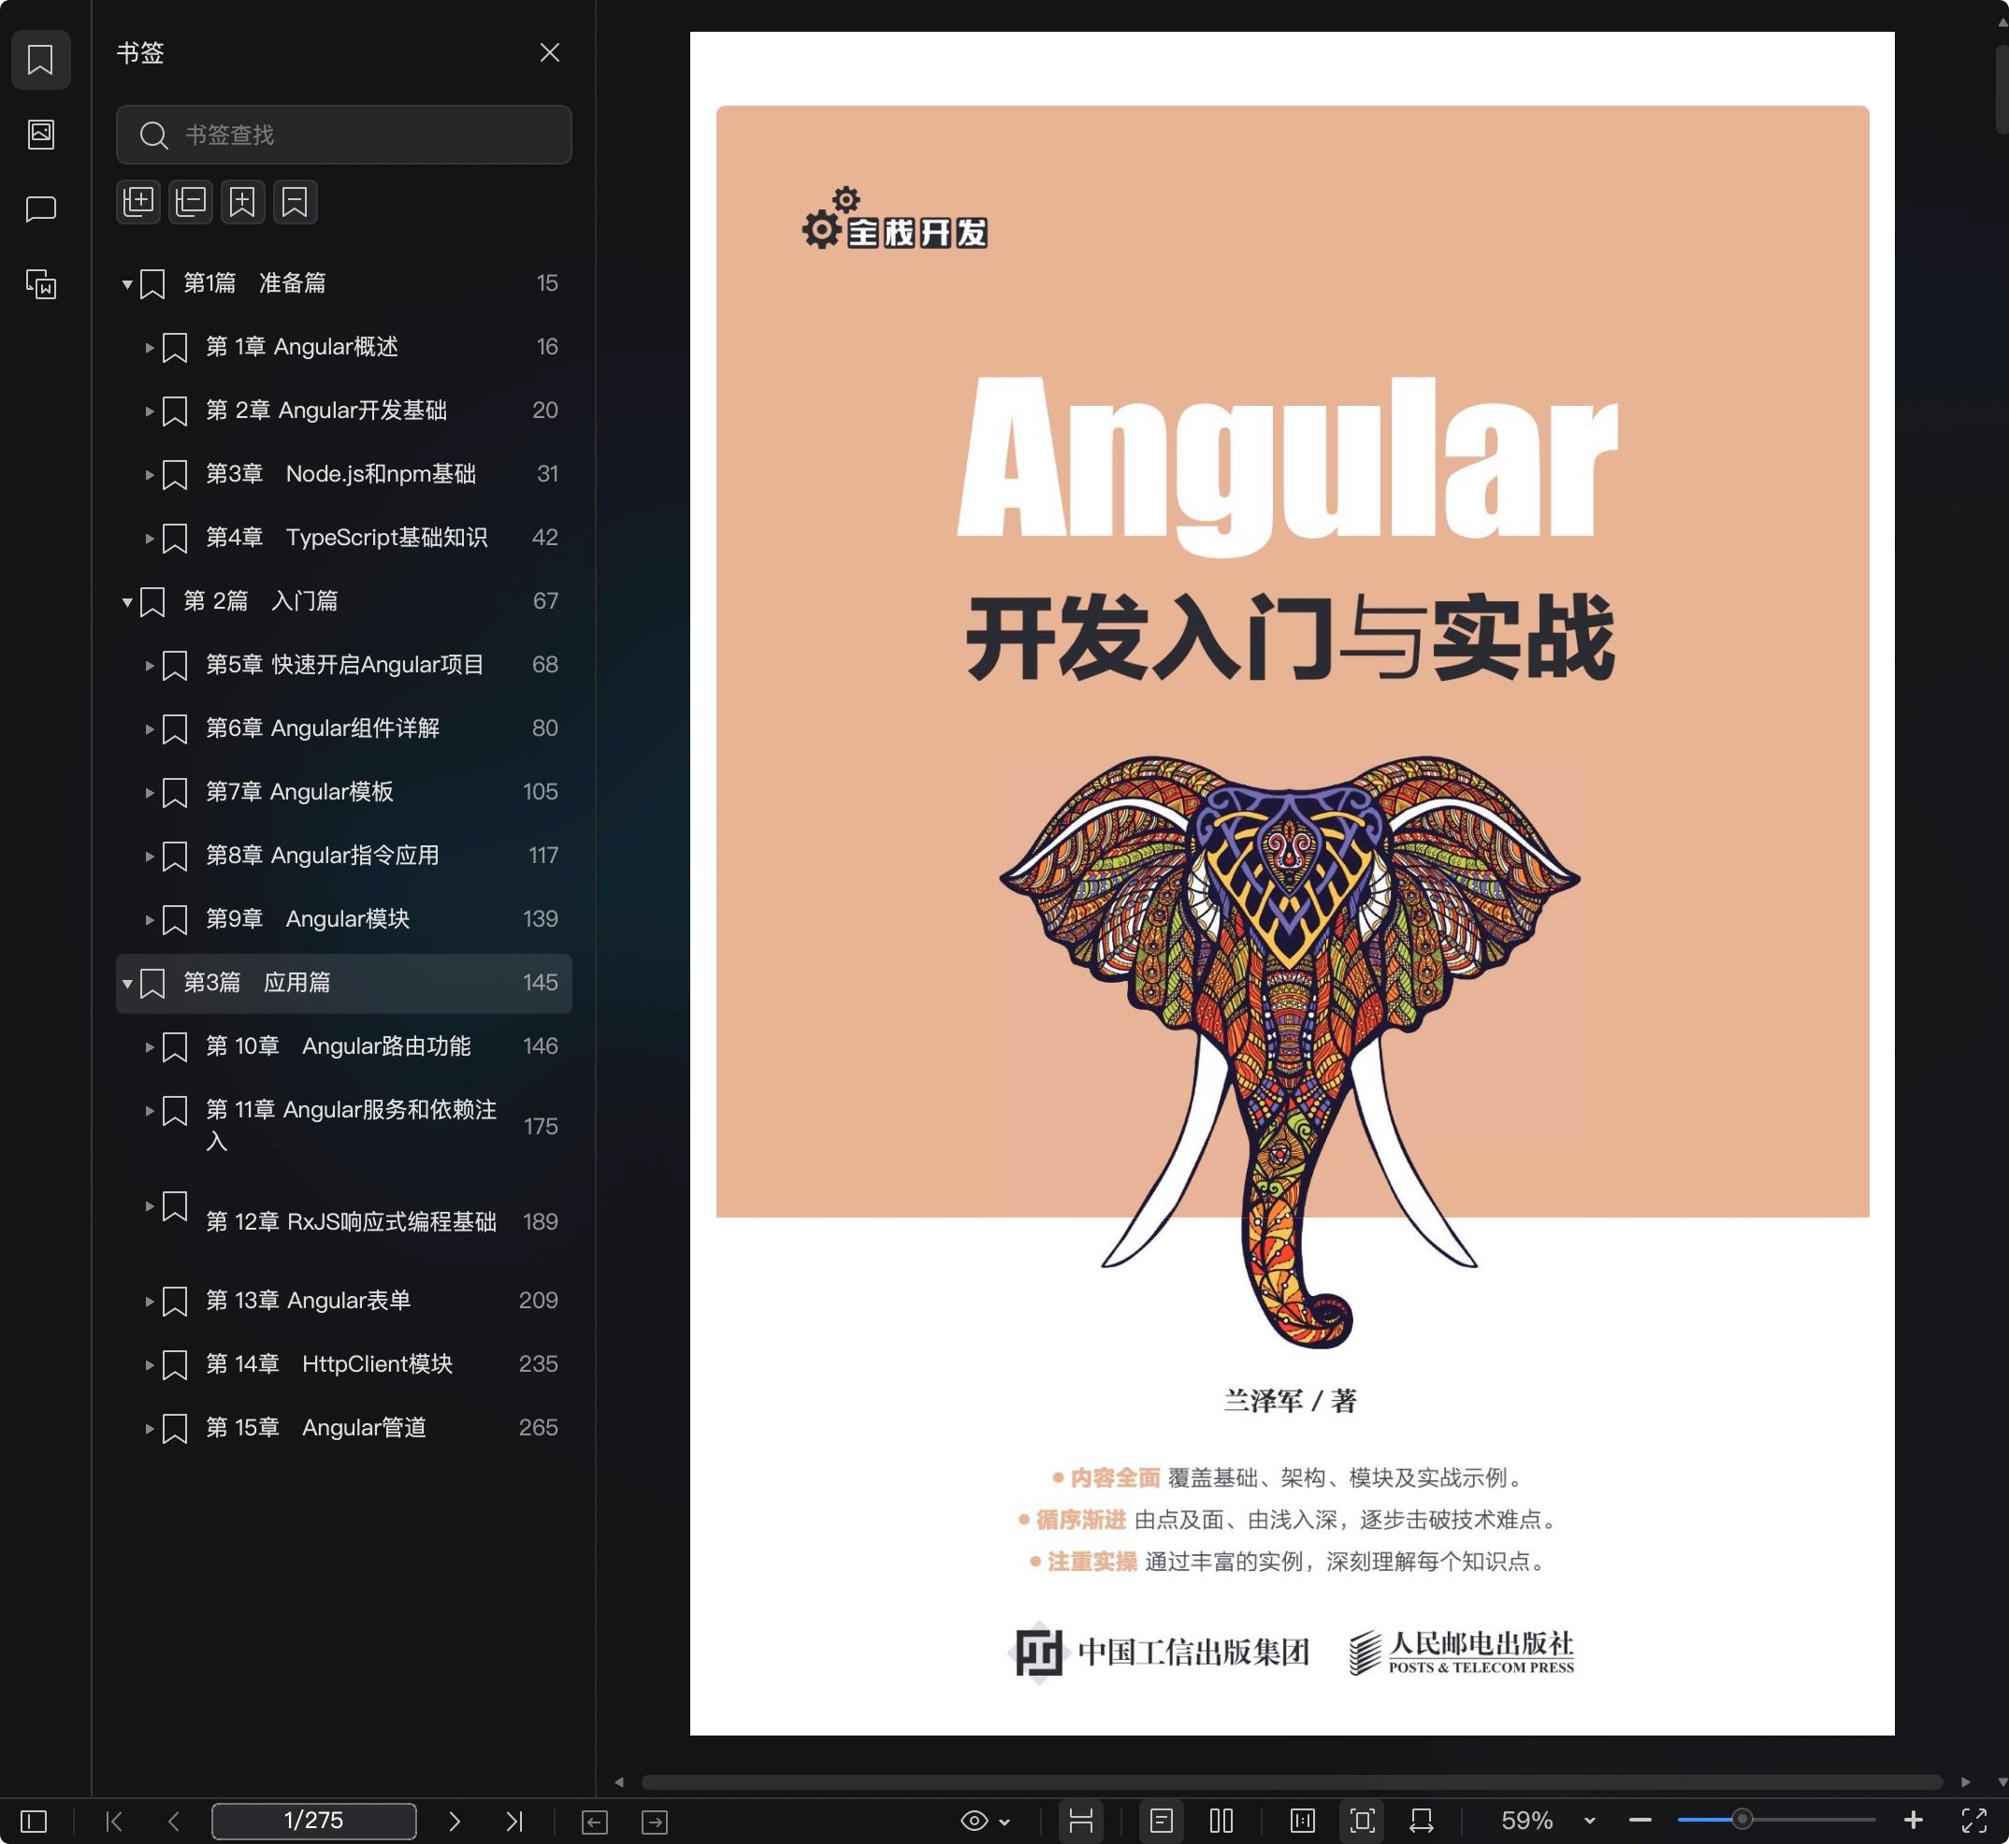Viewport: 2009px width, 1844px height.
Task: Go to the previous page
Action: pyautogui.click(x=174, y=1821)
